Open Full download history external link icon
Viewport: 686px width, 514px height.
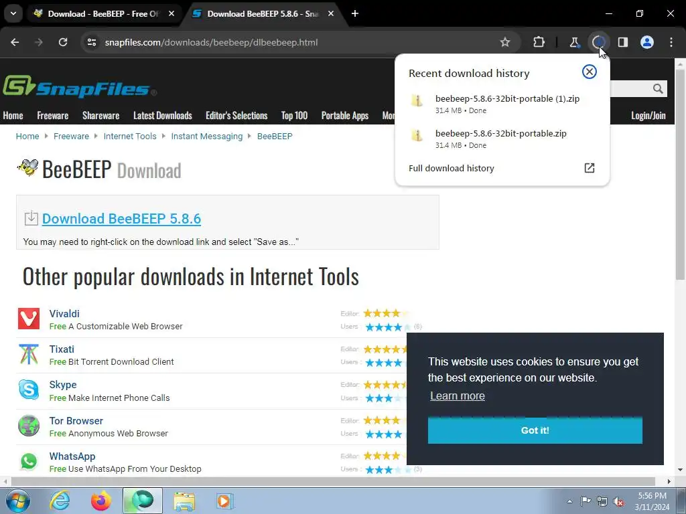590,168
